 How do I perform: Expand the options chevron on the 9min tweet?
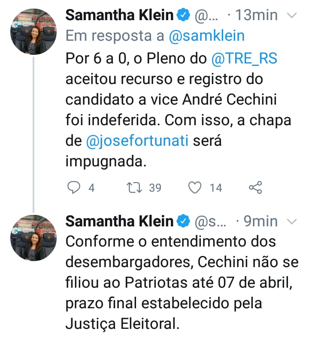point(291,221)
